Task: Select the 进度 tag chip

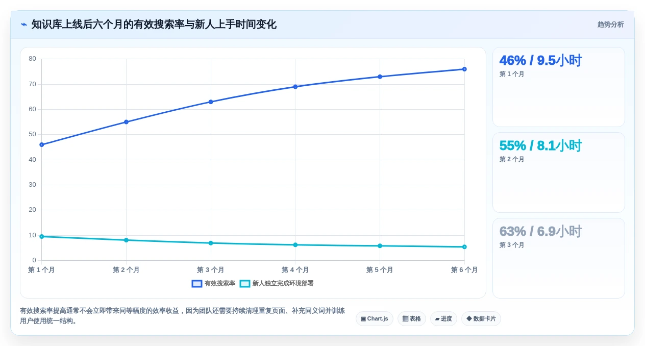Action: pos(443,319)
